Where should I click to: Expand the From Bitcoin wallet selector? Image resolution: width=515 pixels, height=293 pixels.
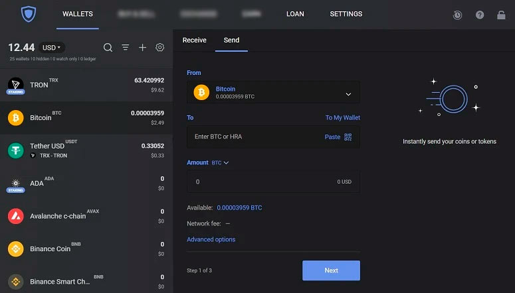pos(273,92)
